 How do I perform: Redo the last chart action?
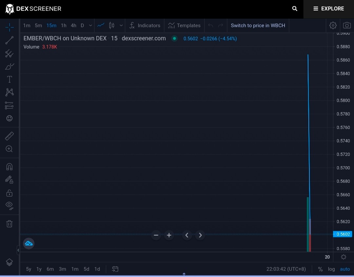coord(221,26)
